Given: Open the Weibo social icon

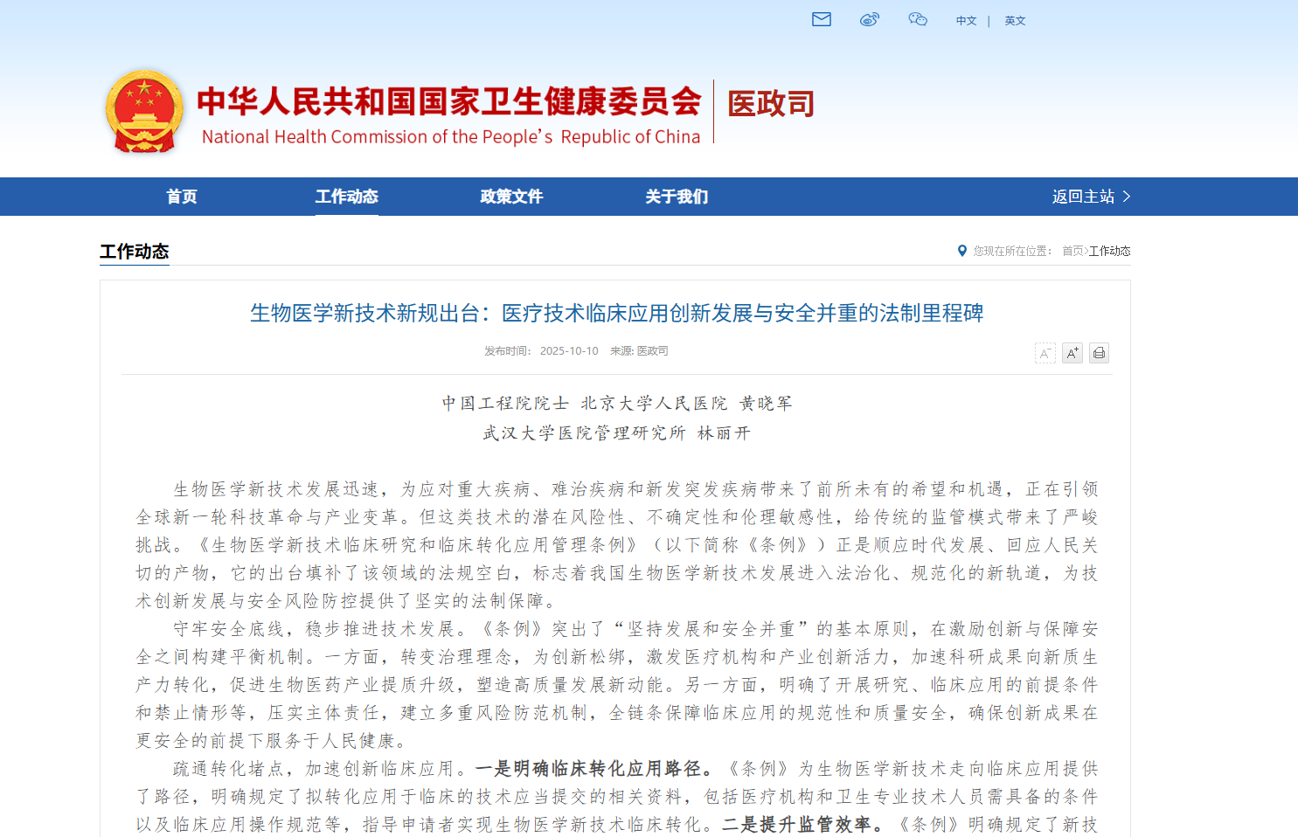Looking at the screenshot, I should 869,19.
